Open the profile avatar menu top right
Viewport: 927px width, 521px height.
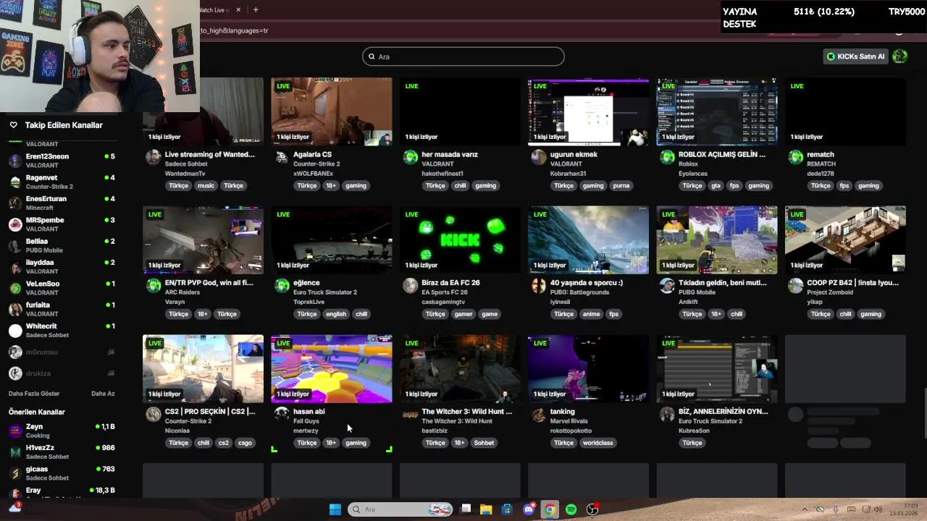click(x=900, y=56)
